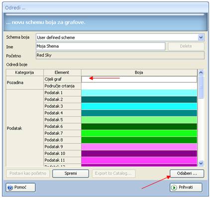Open help via the Pomoć button
The width and height of the screenshot is (210, 198).
(20, 188)
